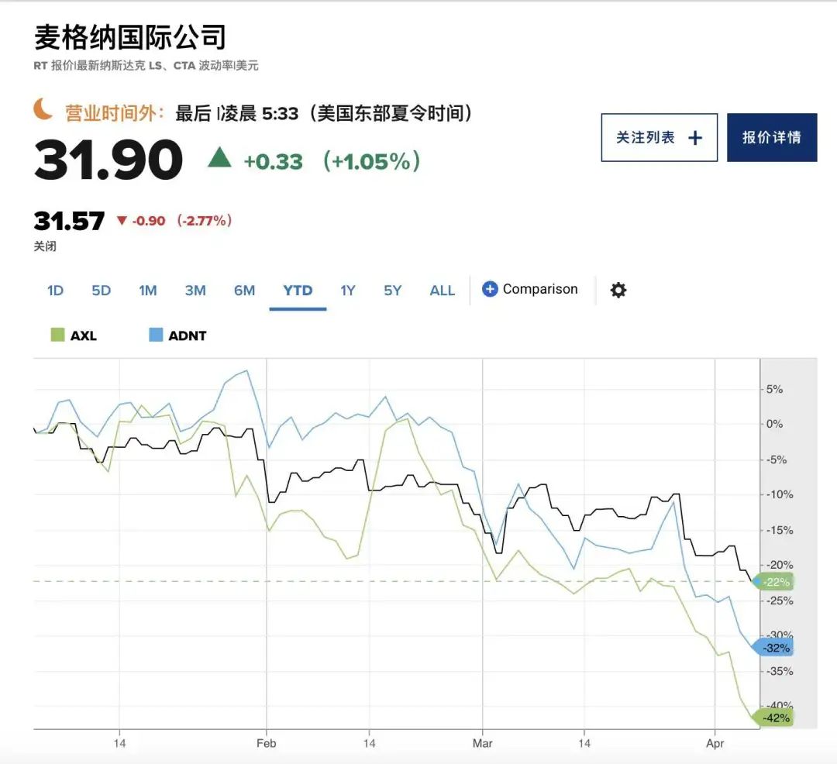This screenshot has width=837, height=764.
Task: Click the blue ADNT legend swatch
Action: pos(155,336)
